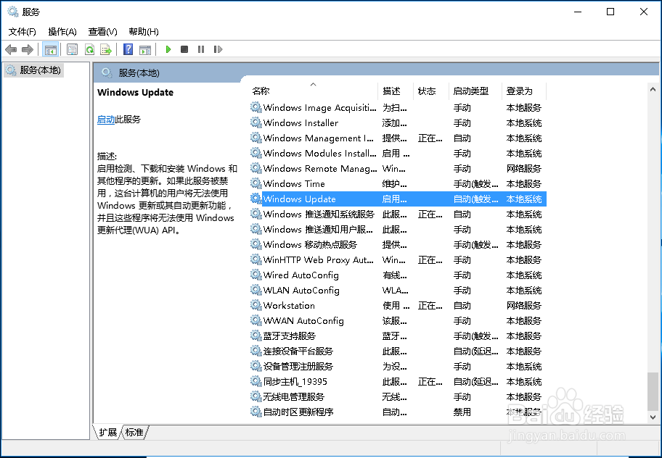The width and height of the screenshot is (662, 458).
Task: Select the Windows Image Acquisiti... service
Action: point(319,108)
